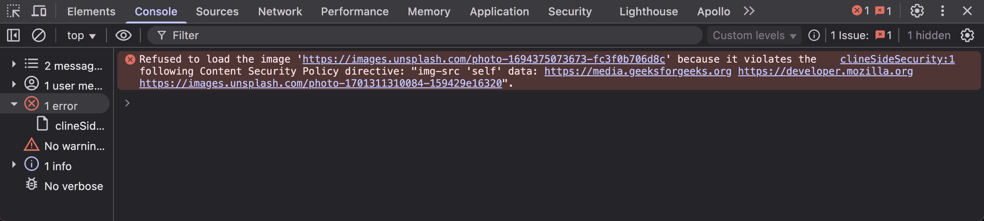Open the media.geeksforgeeks.org link
Image resolution: width=984 pixels, height=221 pixels.
637,71
